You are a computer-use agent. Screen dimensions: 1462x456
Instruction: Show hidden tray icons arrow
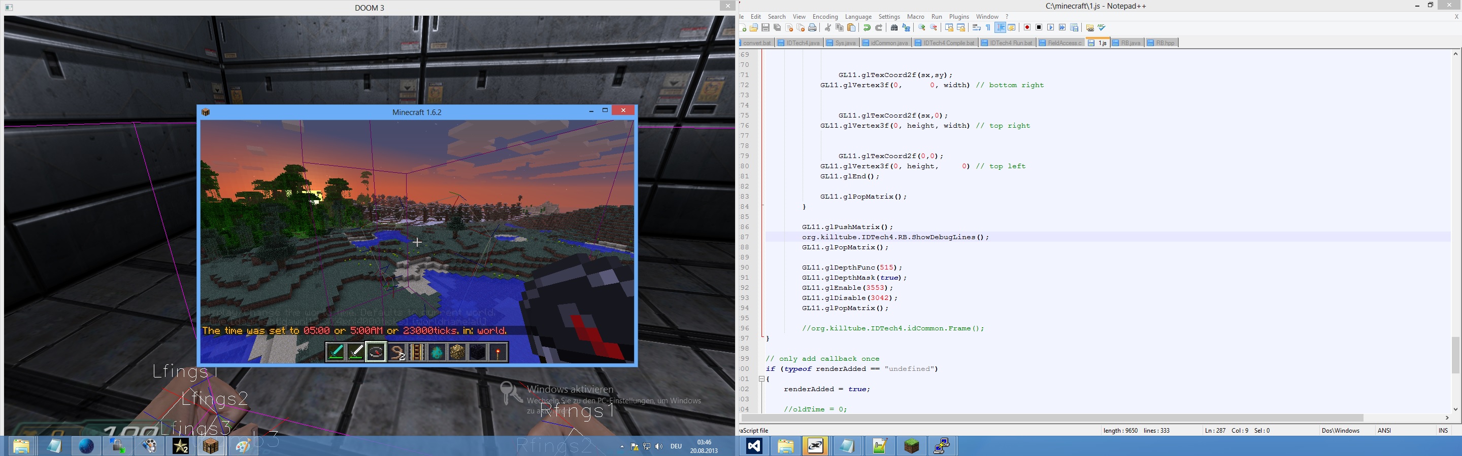coord(622,446)
